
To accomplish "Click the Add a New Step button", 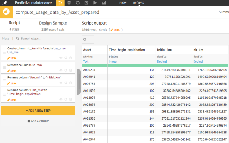I will click(x=38, y=111).
